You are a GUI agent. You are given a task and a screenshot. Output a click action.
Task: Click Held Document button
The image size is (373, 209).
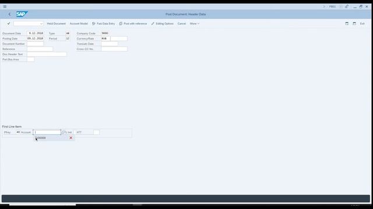tap(56, 24)
